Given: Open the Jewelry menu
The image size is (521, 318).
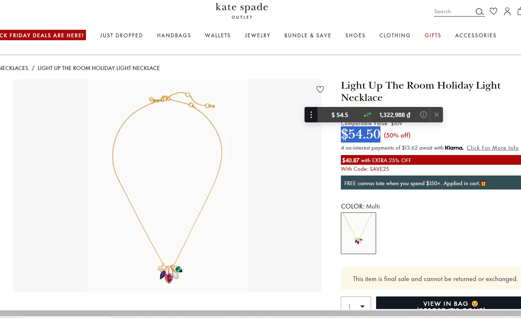Looking at the screenshot, I should (x=257, y=35).
